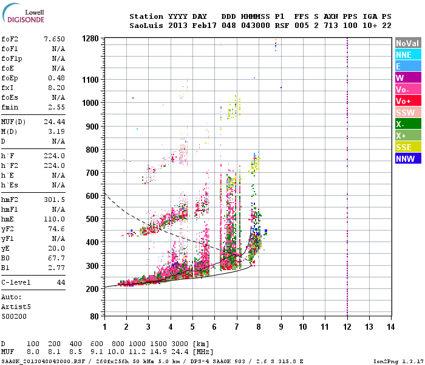Image resolution: width=425 pixels, height=365 pixels.
Task: Select the X- dark green legend swatch
Action: [408, 124]
